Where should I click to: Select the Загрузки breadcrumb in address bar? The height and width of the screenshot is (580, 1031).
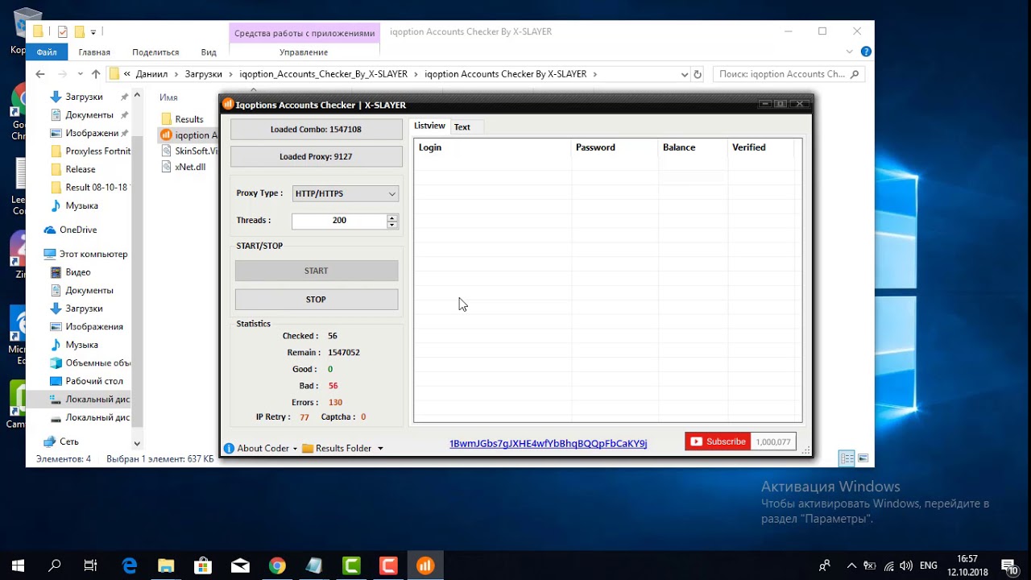pos(203,74)
